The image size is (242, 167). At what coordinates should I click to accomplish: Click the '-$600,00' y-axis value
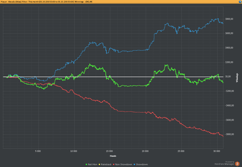(x=230, y=120)
